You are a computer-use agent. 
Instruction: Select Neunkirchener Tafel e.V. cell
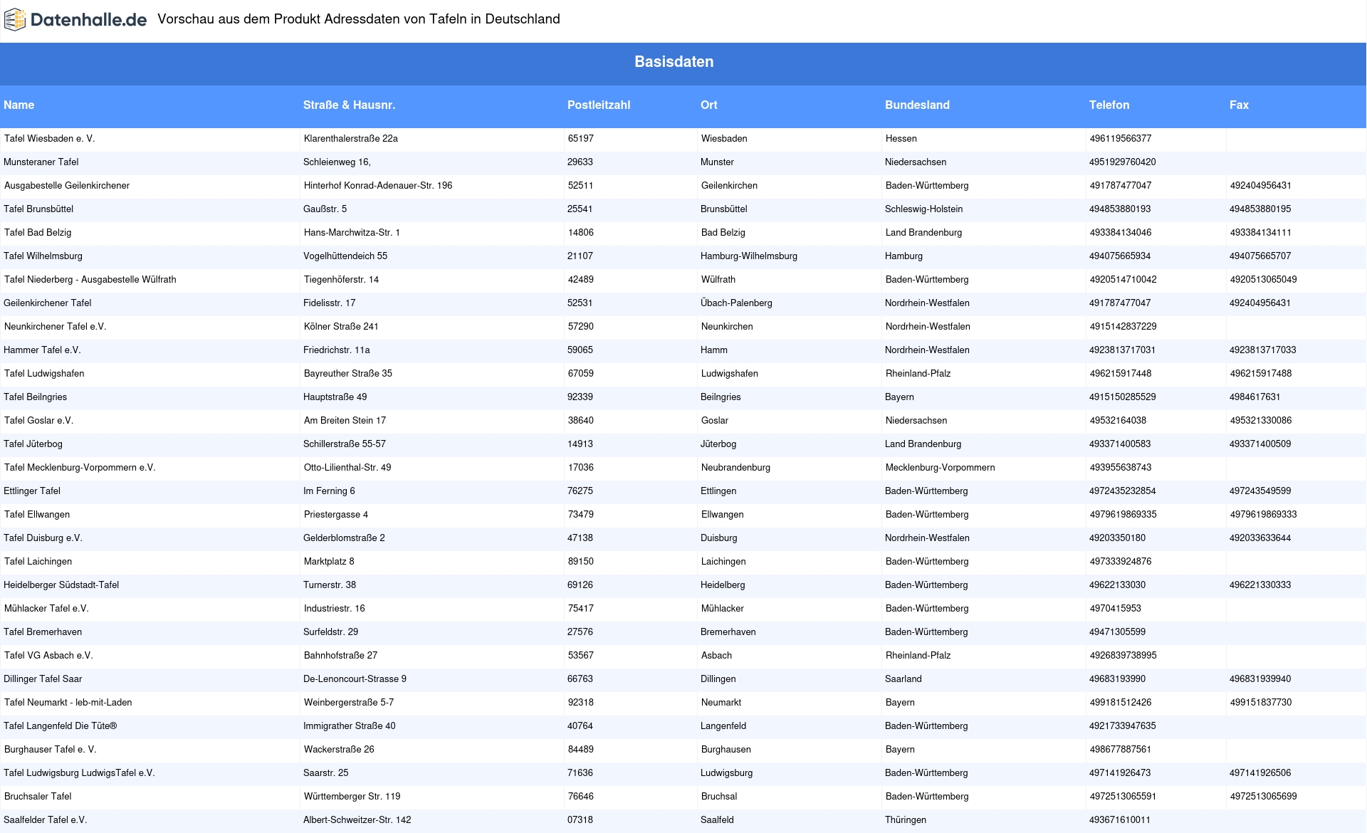[55, 327]
